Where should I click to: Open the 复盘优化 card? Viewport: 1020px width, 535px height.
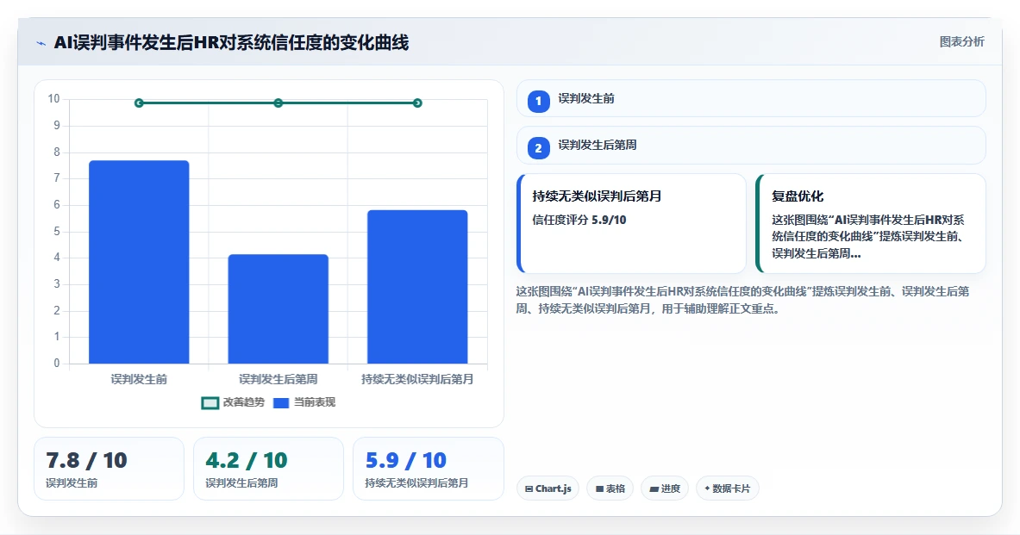(x=870, y=223)
